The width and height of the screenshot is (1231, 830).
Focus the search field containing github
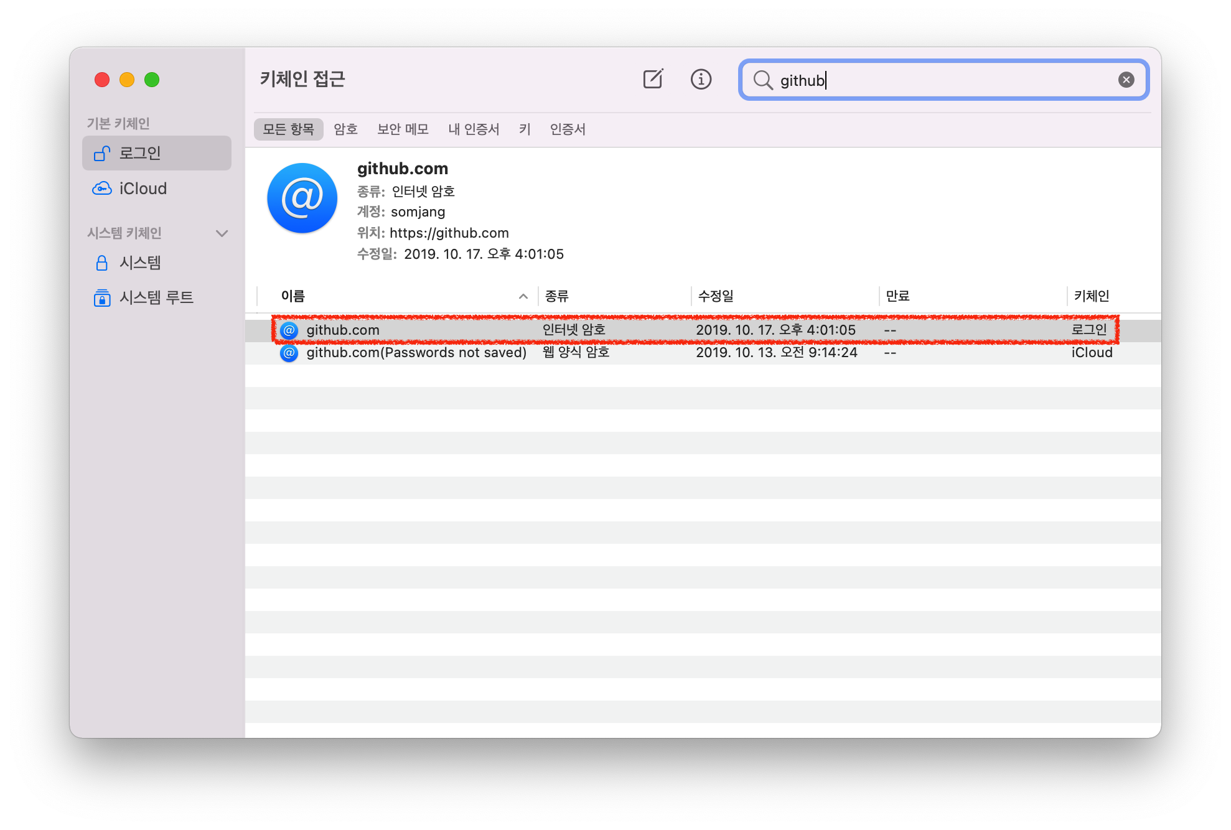point(943,80)
